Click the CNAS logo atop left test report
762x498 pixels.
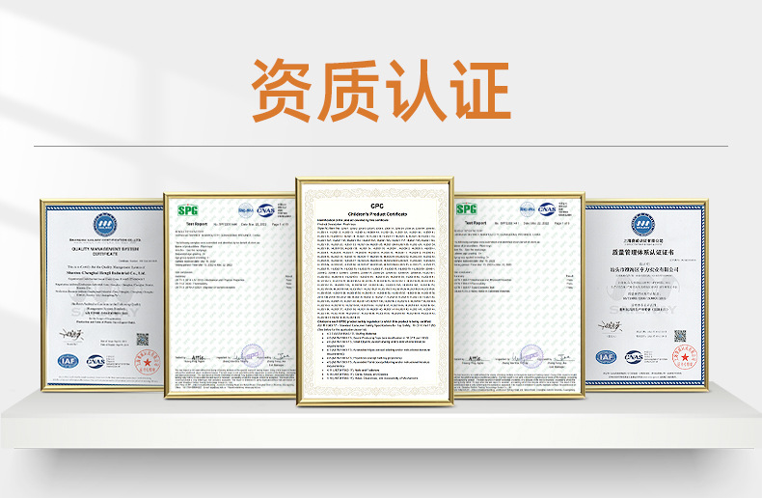tap(266, 210)
